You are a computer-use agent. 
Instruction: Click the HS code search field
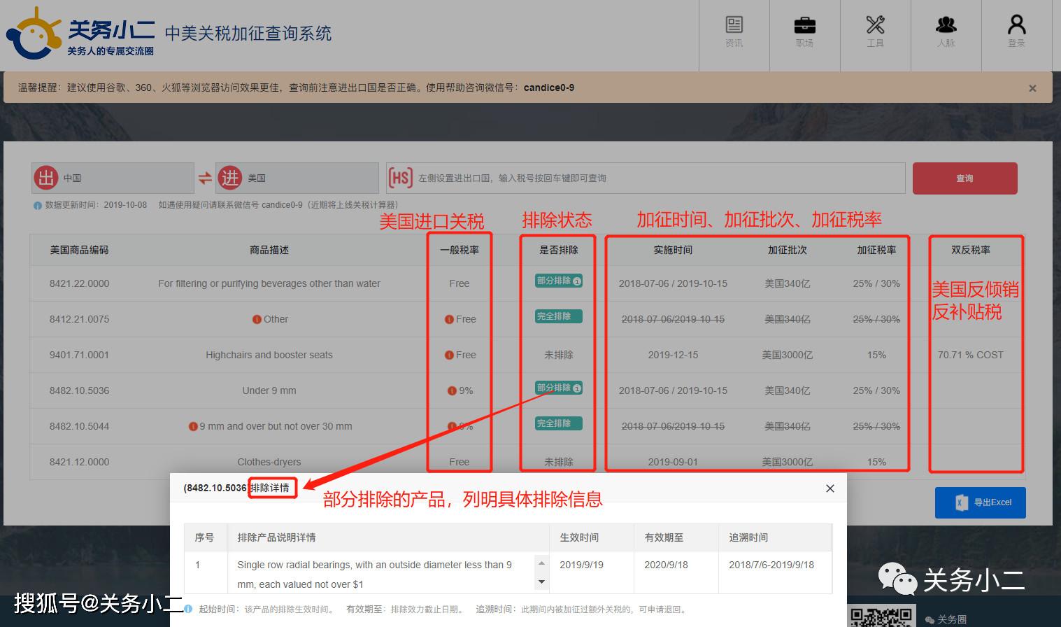(x=646, y=178)
